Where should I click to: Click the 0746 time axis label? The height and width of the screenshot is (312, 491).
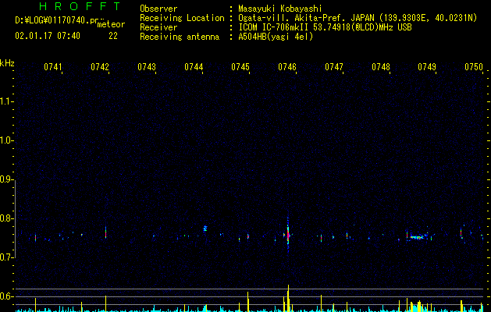pos(287,67)
